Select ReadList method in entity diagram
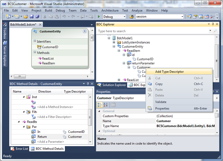This screenshot has width=223, height=161. point(48,59)
